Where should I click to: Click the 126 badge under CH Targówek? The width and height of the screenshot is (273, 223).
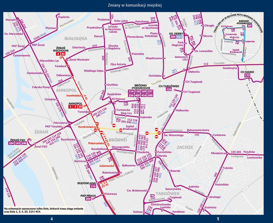tap(169, 89)
